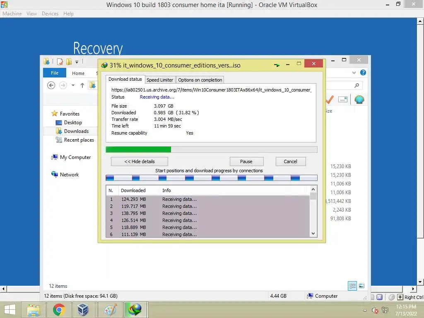Image resolution: width=424 pixels, height=318 pixels.
Task: Switch to Options on completion tab
Action: 200,80
